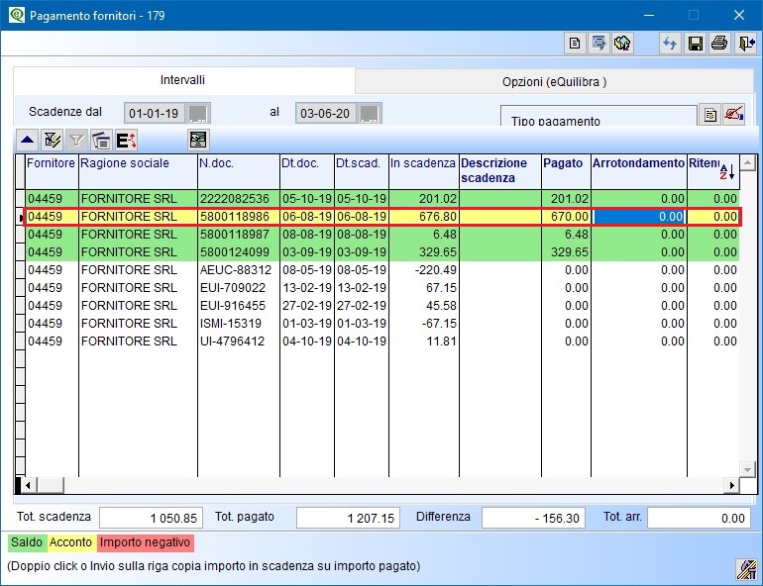Click the red Importo negativo legend swatch
The image size is (763, 586).
[x=146, y=542]
